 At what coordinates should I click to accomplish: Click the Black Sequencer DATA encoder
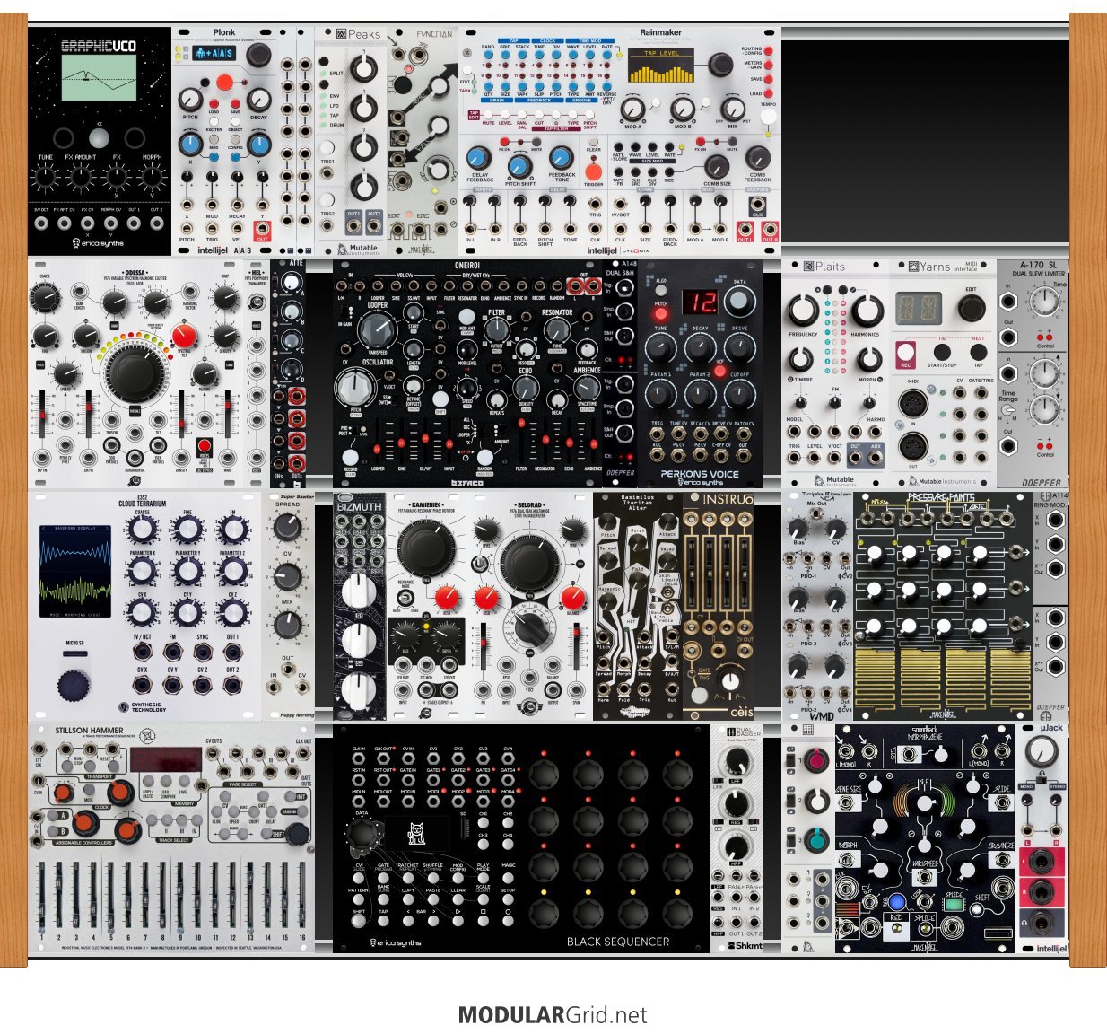tap(363, 835)
